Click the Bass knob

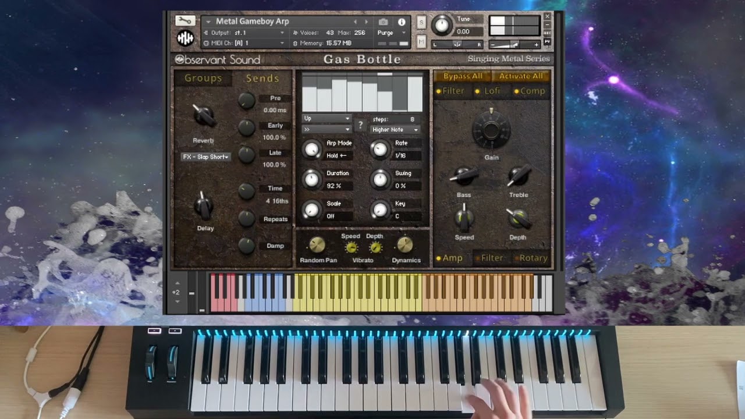(464, 175)
